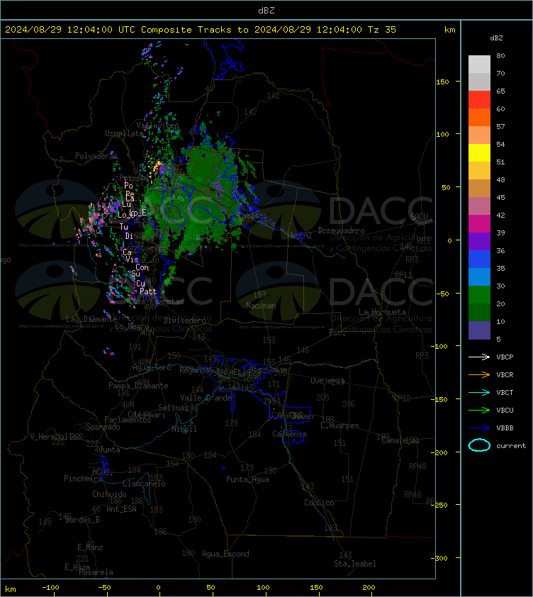Click the 'Nacunan' map label
Screen dimensions: 533x597
(x=261, y=306)
